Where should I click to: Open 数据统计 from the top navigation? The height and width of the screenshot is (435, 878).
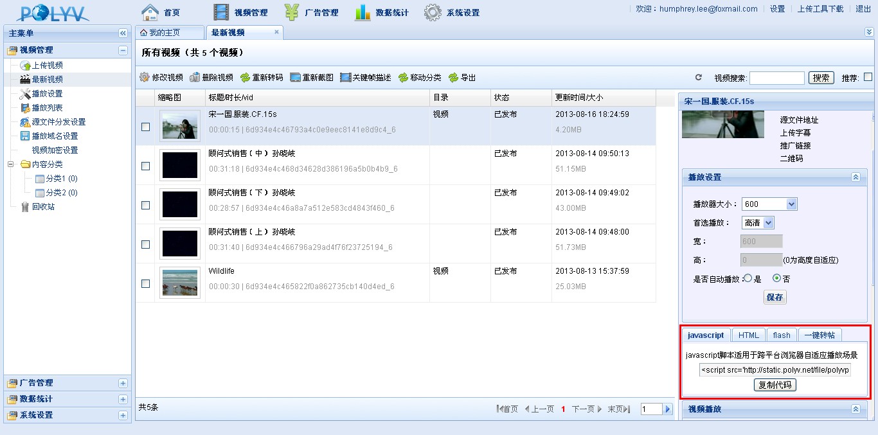pos(382,12)
